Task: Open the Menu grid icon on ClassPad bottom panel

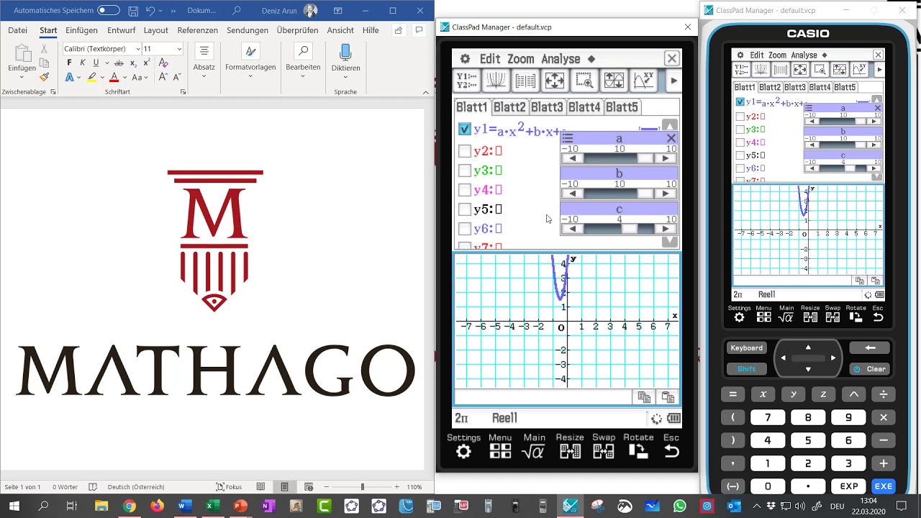Action: pos(500,452)
